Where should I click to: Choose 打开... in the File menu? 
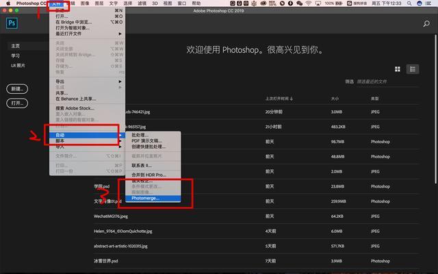(x=87, y=16)
